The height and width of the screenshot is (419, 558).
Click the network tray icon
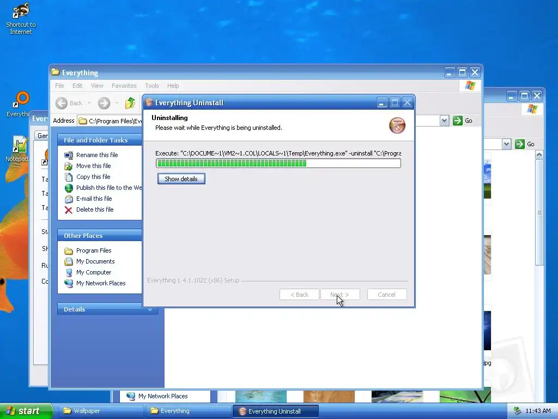tap(517, 411)
